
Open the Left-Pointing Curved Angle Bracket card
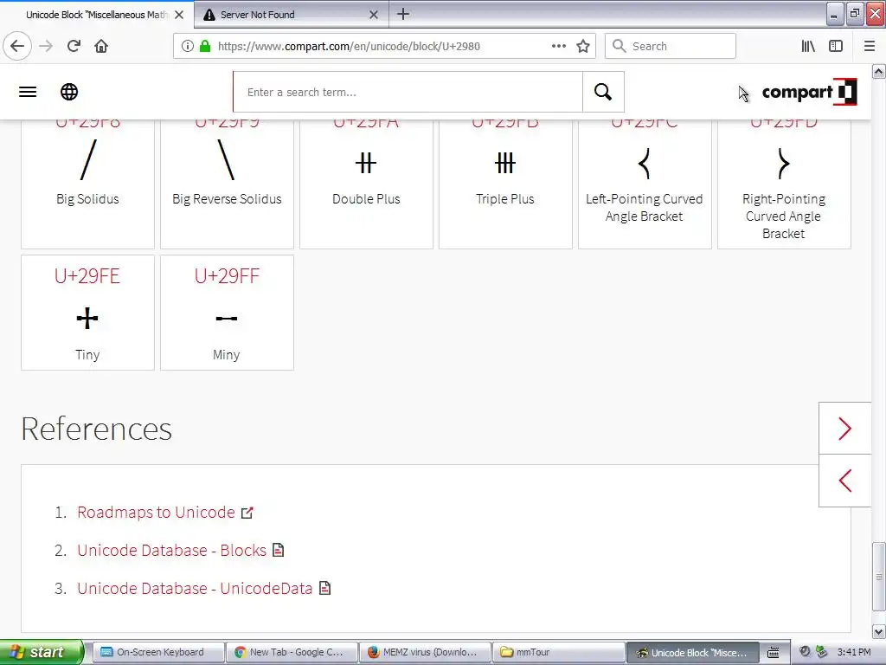(x=645, y=184)
